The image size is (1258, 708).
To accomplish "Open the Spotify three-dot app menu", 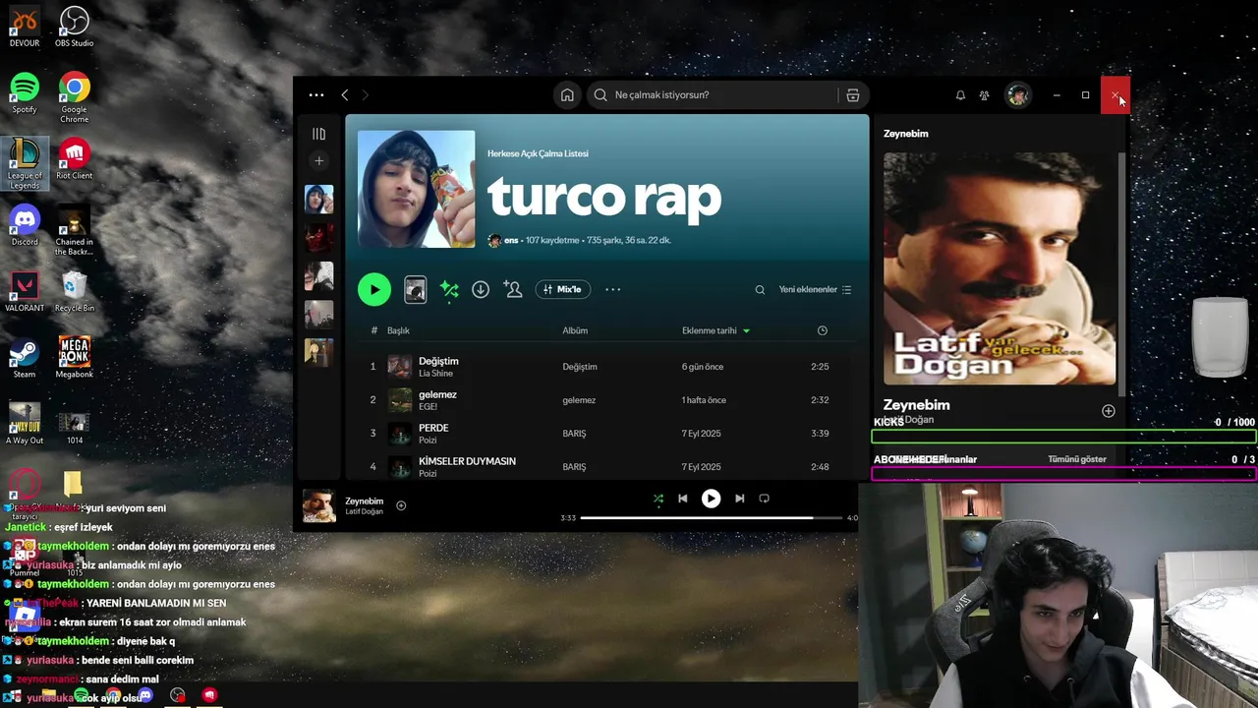I will click(315, 95).
